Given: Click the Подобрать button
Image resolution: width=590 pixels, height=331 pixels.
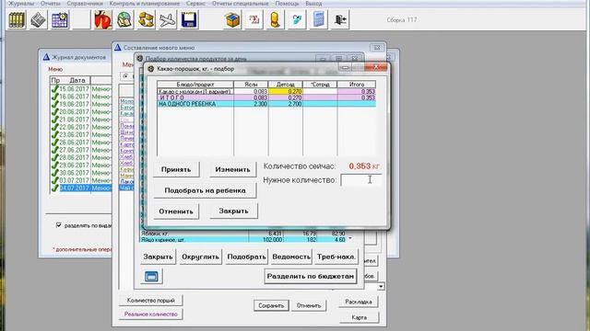Looking at the screenshot, I should pyautogui.click(x=246, y=257).
